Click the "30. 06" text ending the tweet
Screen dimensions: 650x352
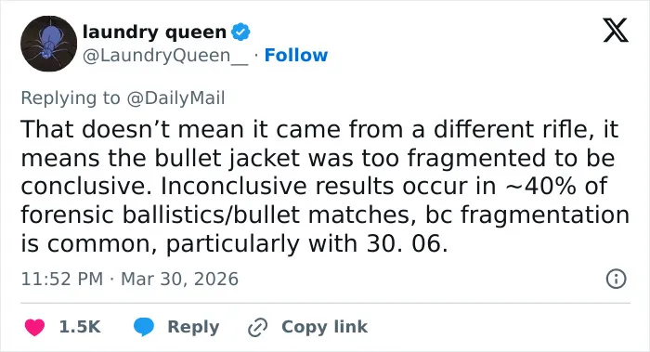(407, 243)
